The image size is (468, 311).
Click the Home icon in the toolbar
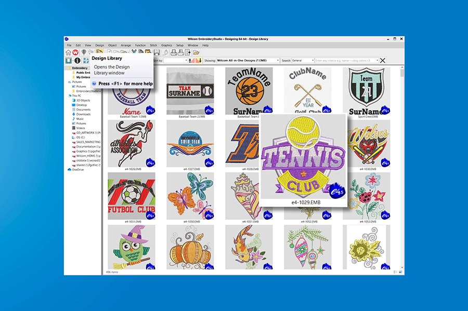[x=68, y=52]
